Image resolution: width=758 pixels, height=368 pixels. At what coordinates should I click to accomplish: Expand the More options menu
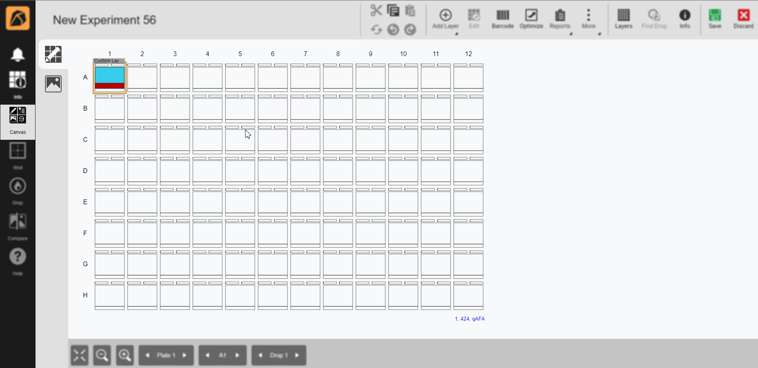coord(599,34)
